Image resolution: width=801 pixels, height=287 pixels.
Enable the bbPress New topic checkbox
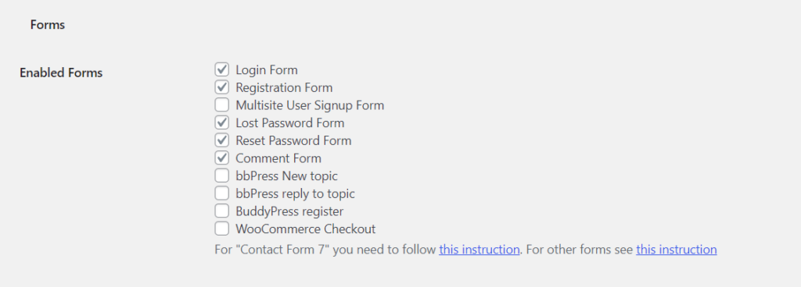(221, 176)
